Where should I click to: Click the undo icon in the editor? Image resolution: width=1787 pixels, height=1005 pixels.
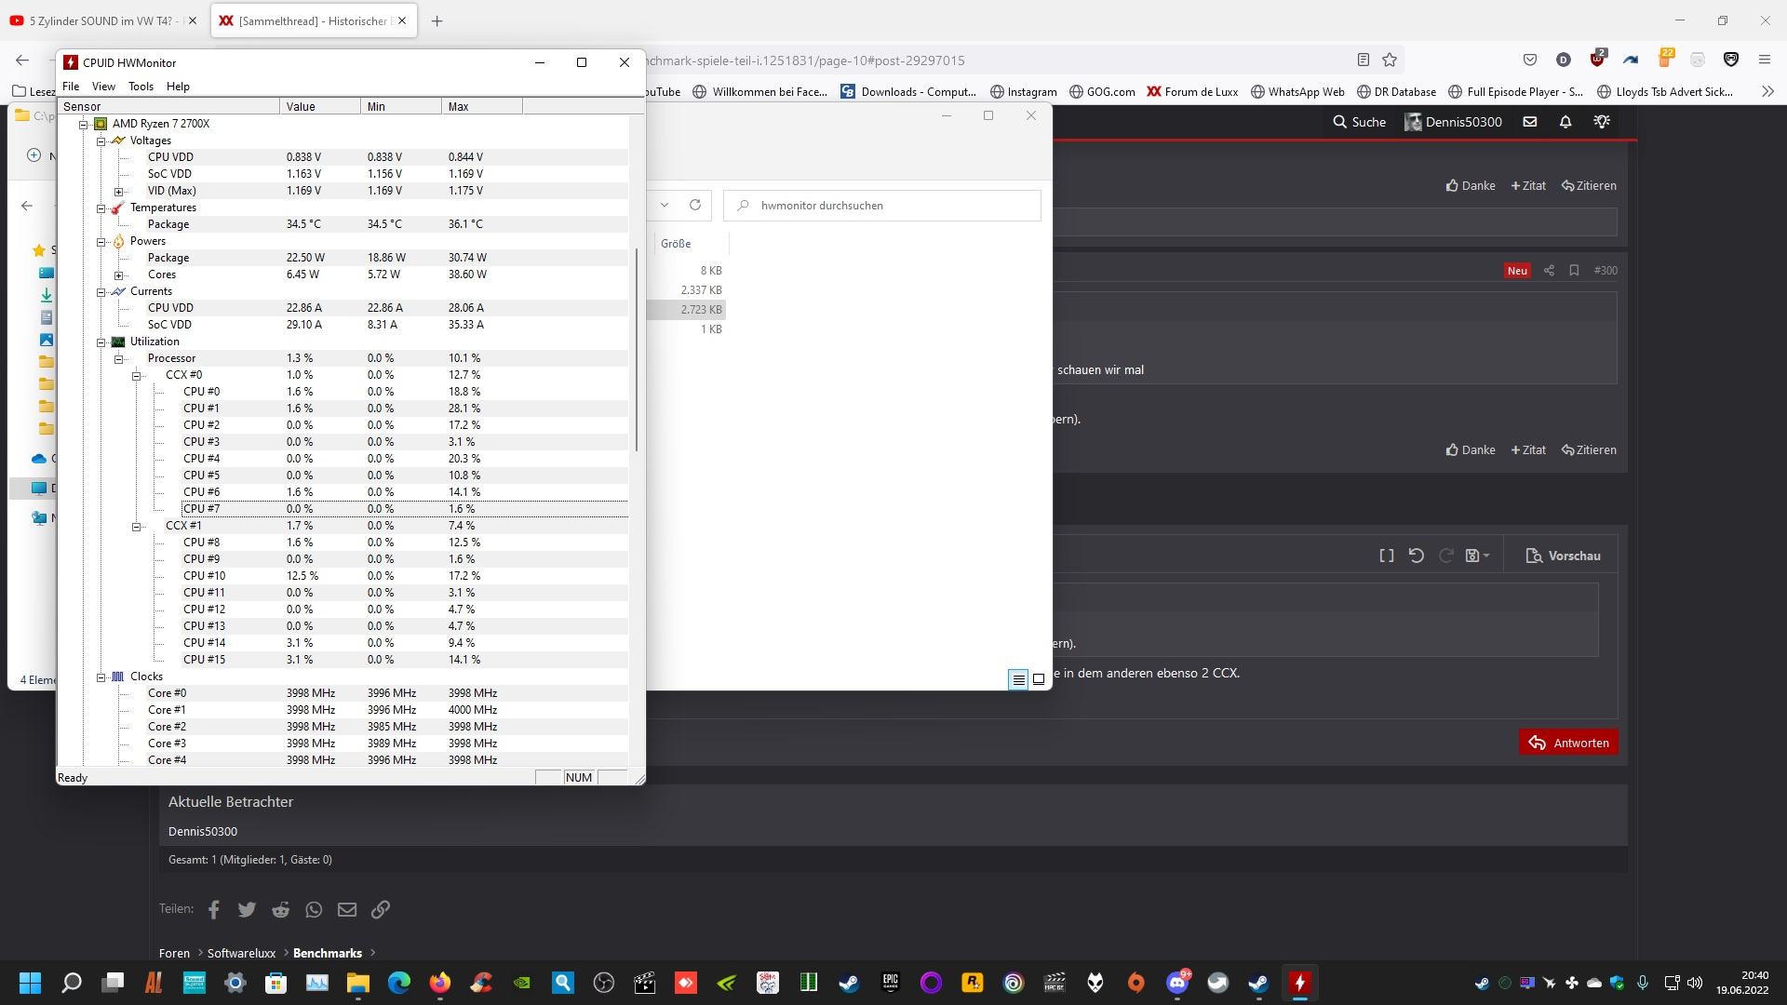[x=1416, y=556]
